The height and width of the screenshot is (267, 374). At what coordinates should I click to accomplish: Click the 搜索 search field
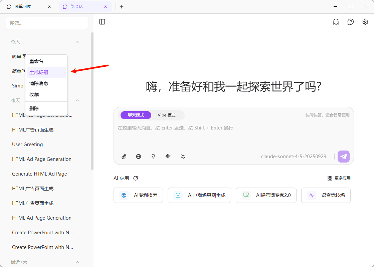(47, 23)
